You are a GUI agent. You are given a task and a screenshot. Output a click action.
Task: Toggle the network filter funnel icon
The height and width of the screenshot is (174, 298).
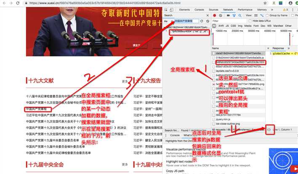[235, 15]
